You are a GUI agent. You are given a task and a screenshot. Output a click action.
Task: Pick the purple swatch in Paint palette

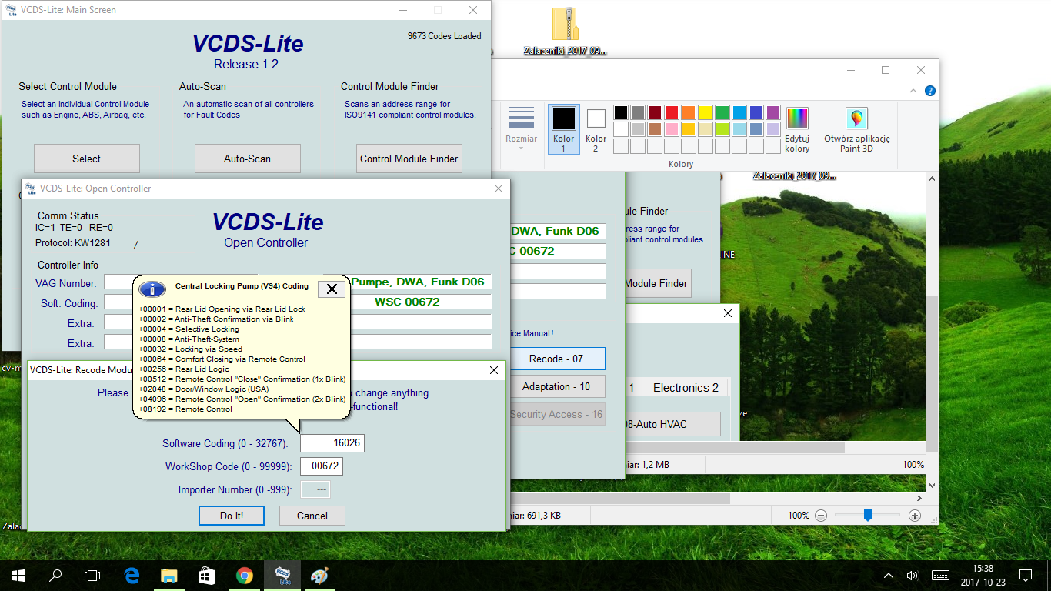[773, 112]
